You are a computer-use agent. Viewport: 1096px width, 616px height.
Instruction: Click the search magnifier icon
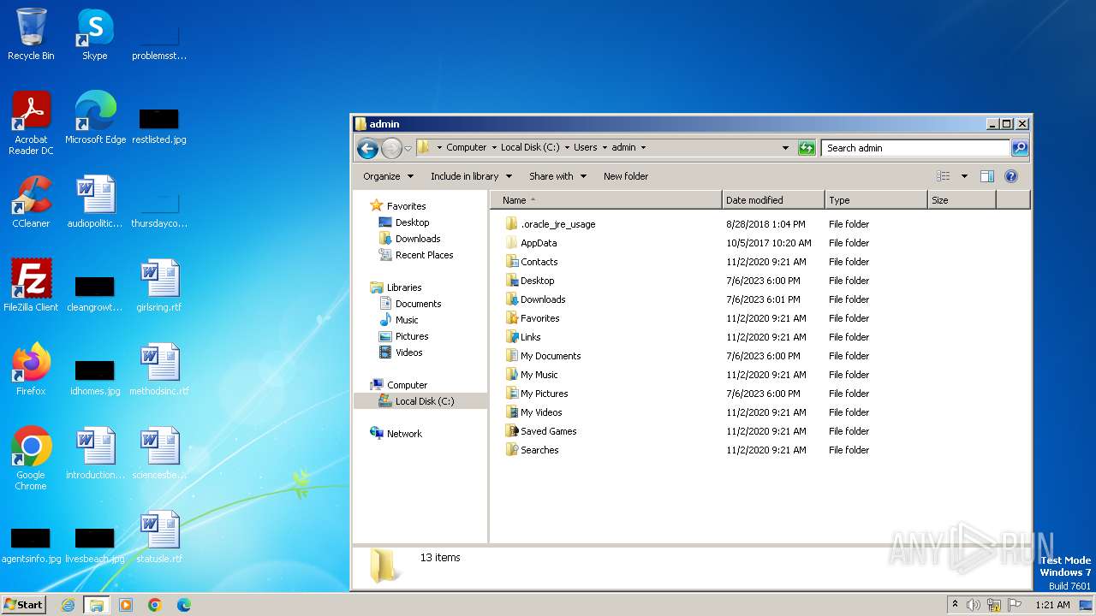[1020, 148]
